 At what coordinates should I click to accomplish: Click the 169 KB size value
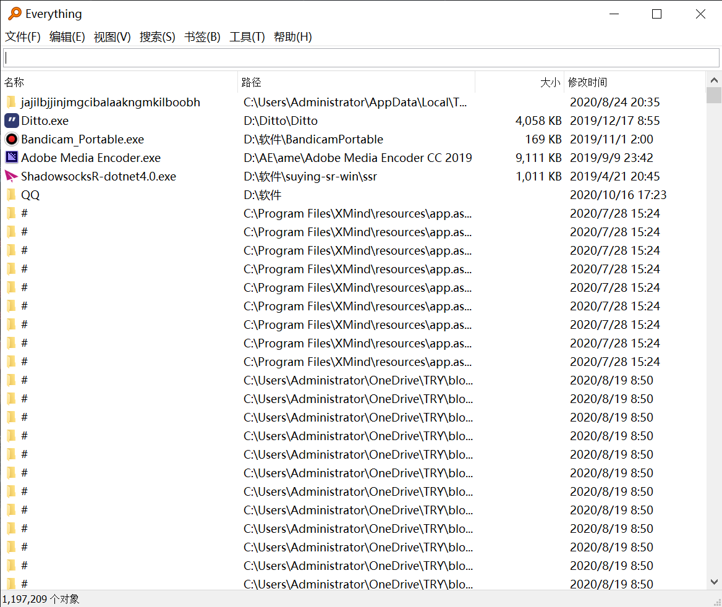pyautogui.click(x=543, y=139)
